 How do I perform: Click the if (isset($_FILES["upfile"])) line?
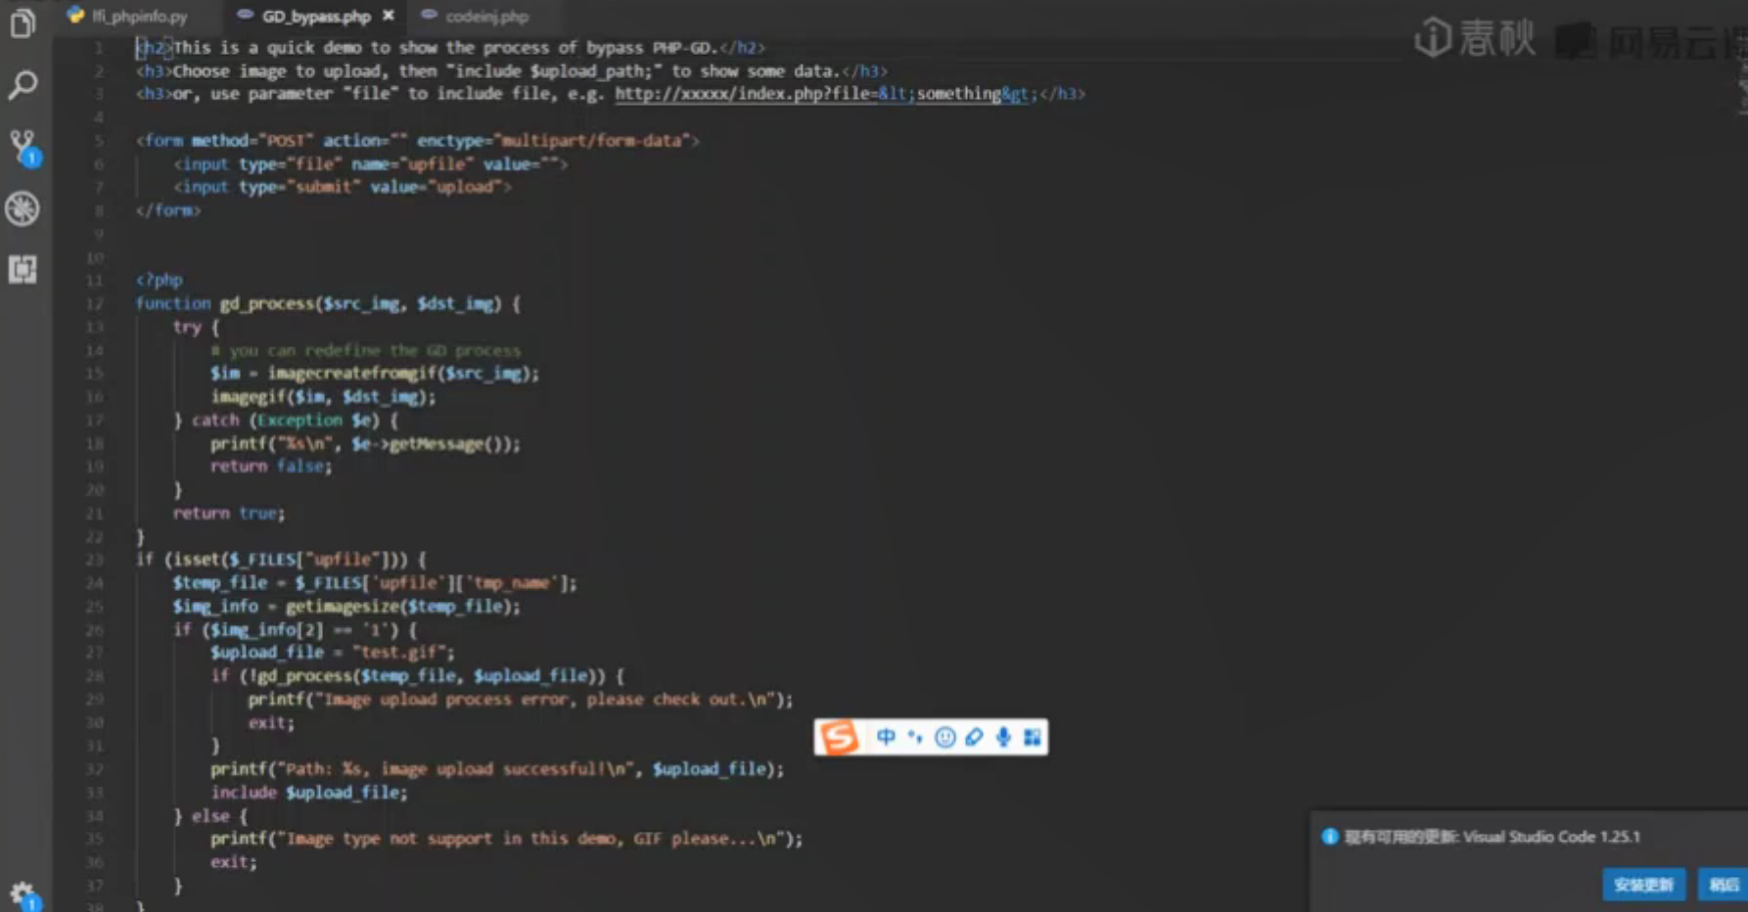coord(282,560)
